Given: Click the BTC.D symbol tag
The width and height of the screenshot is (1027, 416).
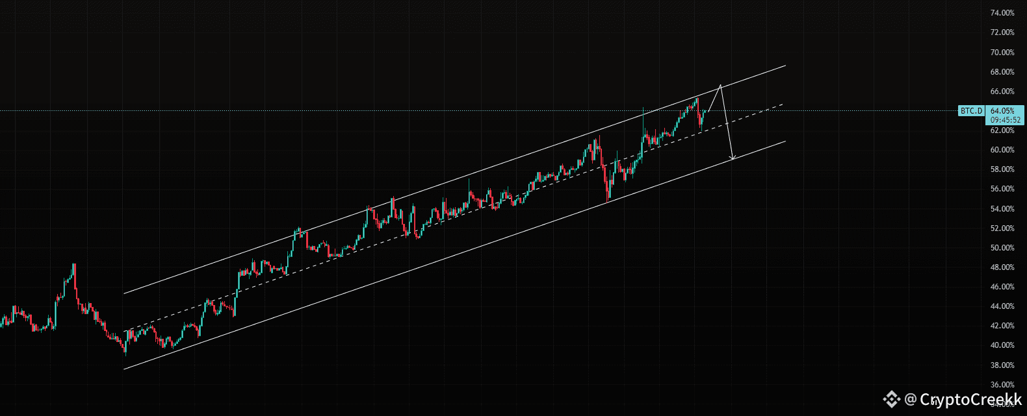Looking at the screenshot, I should (x=972, y=111).
